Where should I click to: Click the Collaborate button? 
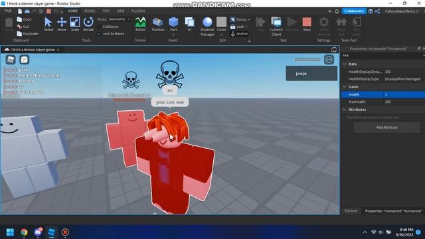pos(354,11)
